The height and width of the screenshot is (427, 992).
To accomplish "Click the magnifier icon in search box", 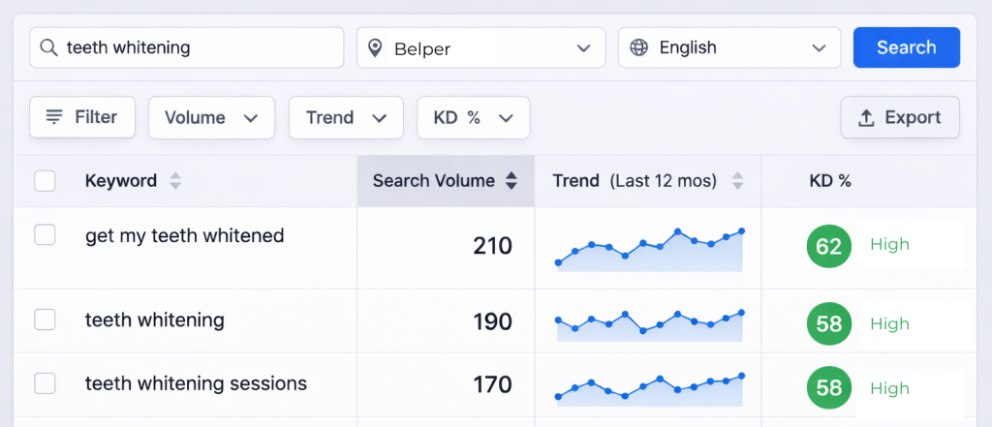I will pyautogui.click(x=48, y=47).
